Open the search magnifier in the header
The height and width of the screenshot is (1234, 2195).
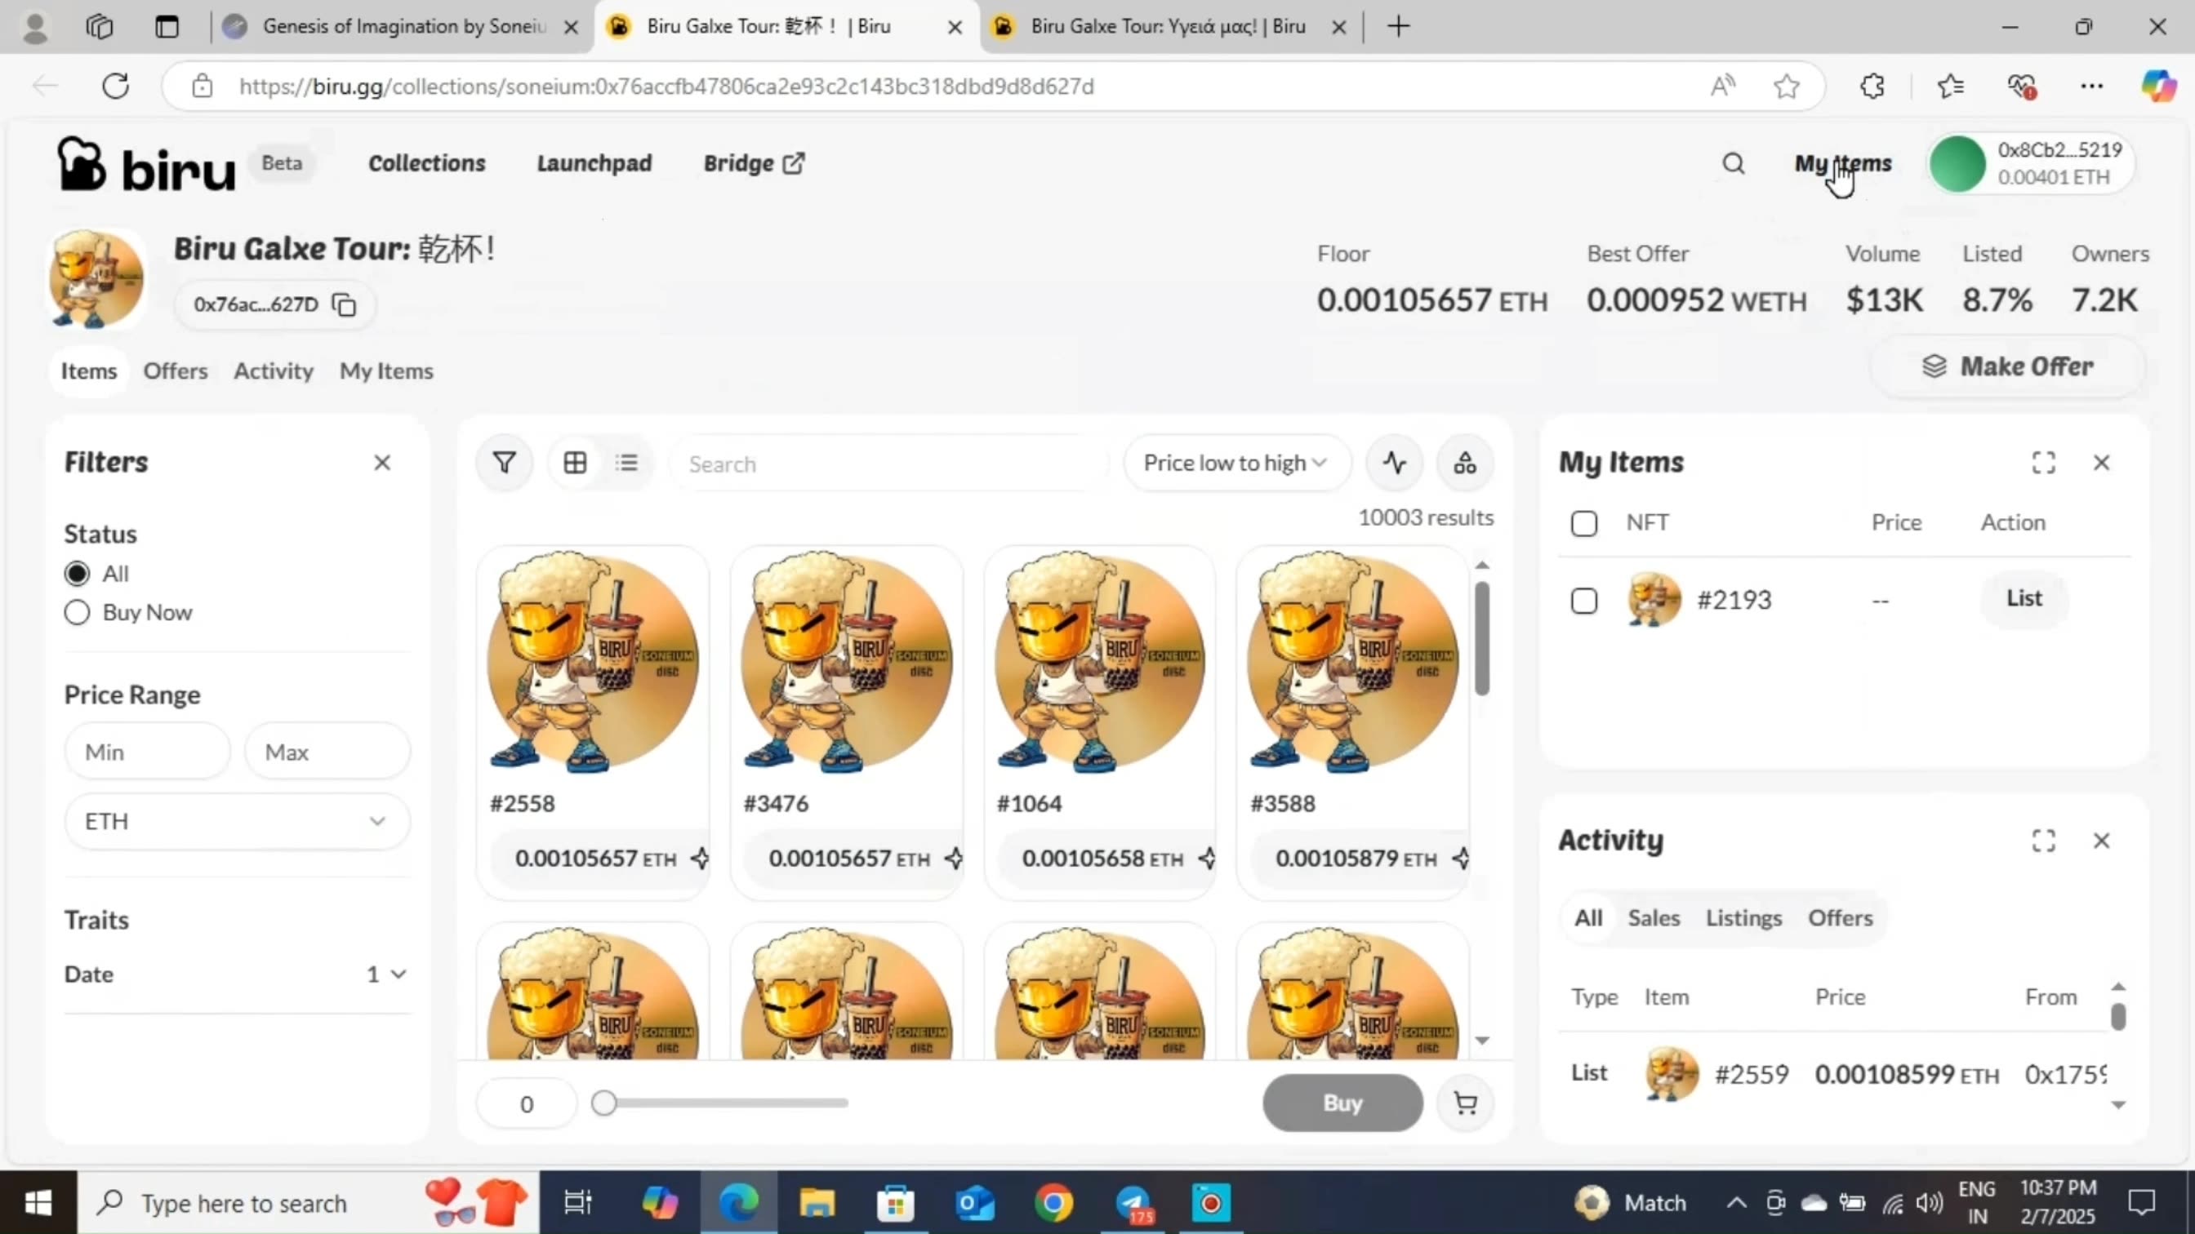[1733, 163]
